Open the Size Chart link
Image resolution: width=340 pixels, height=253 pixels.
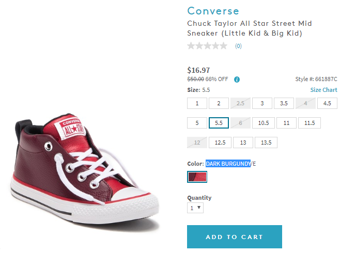[323, 90]
